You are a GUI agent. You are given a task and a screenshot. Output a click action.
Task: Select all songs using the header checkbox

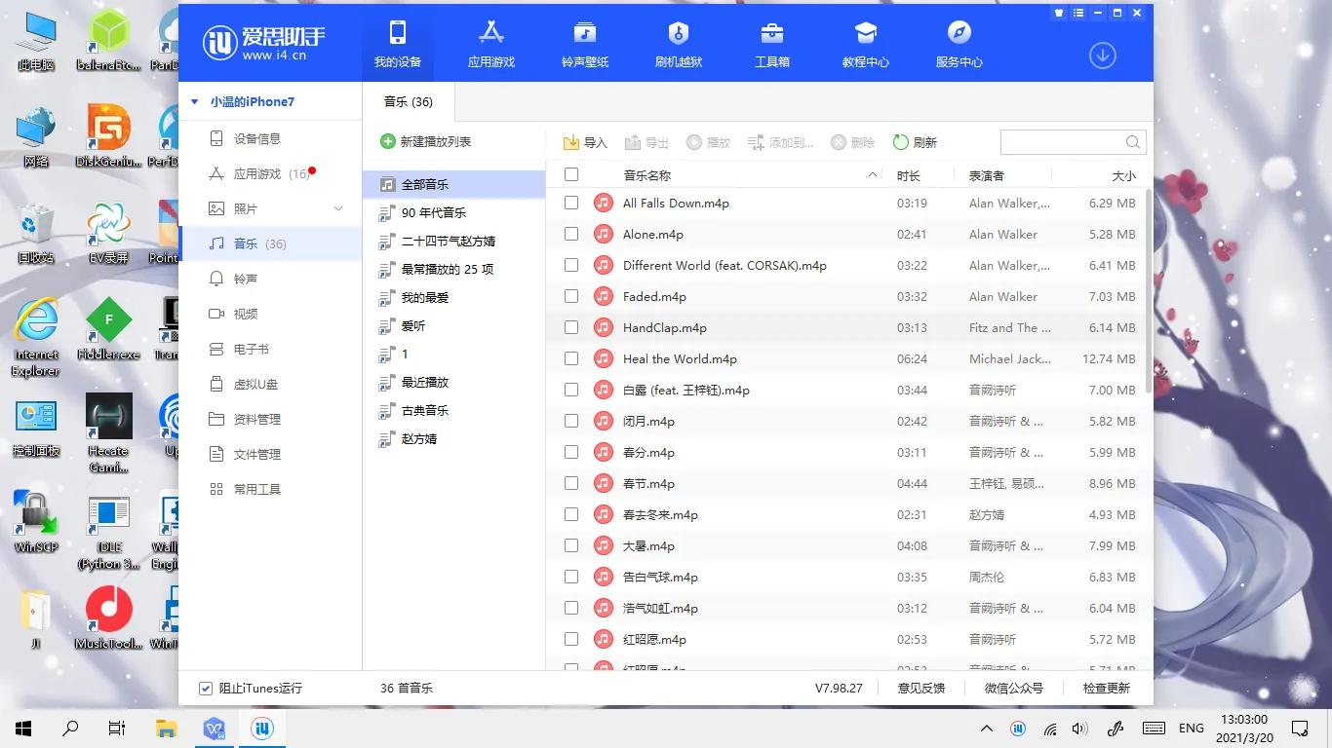[570, 174]
